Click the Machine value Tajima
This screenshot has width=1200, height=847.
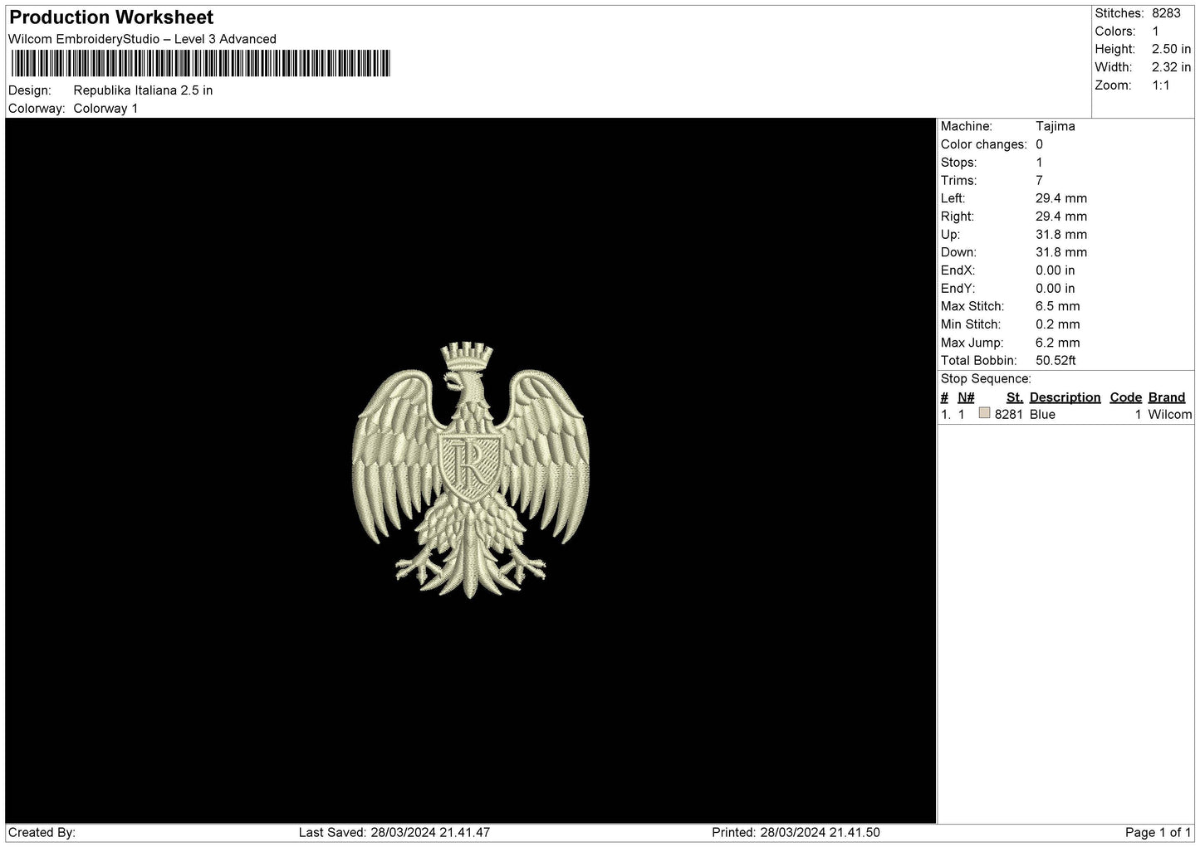tap(1055, 126)
